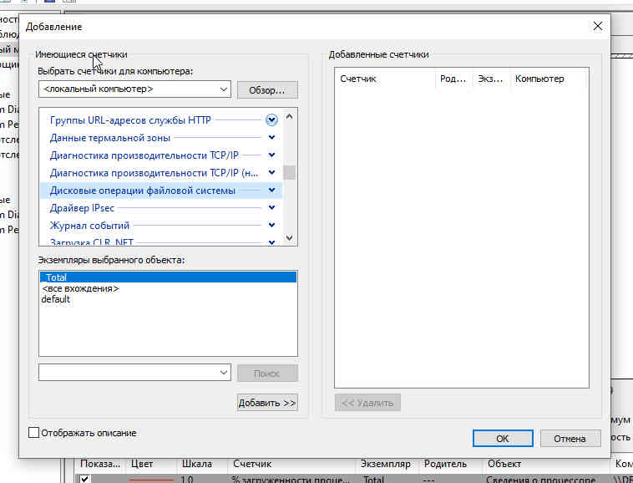This screenshot has height=483, width=633.
Task: Open the instance search combo box
Action: coord(134,373)
